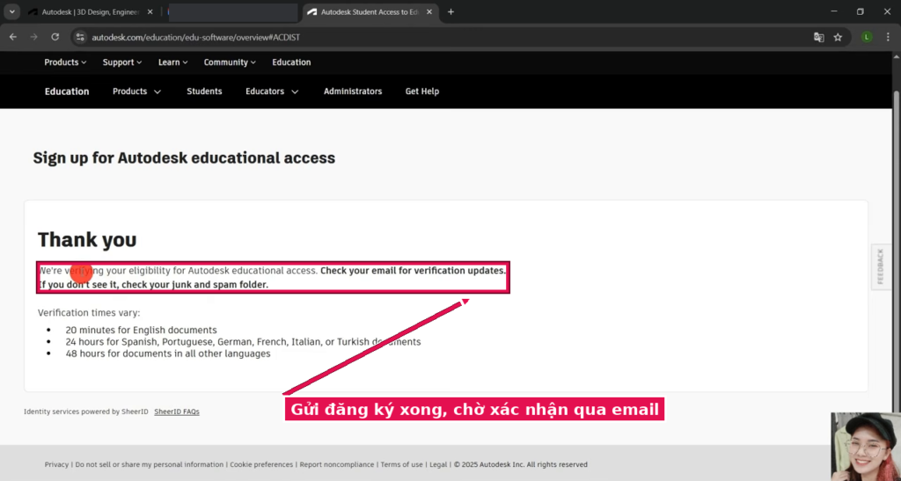
Task: Expand the Learn menu
Action: (173, 62)
